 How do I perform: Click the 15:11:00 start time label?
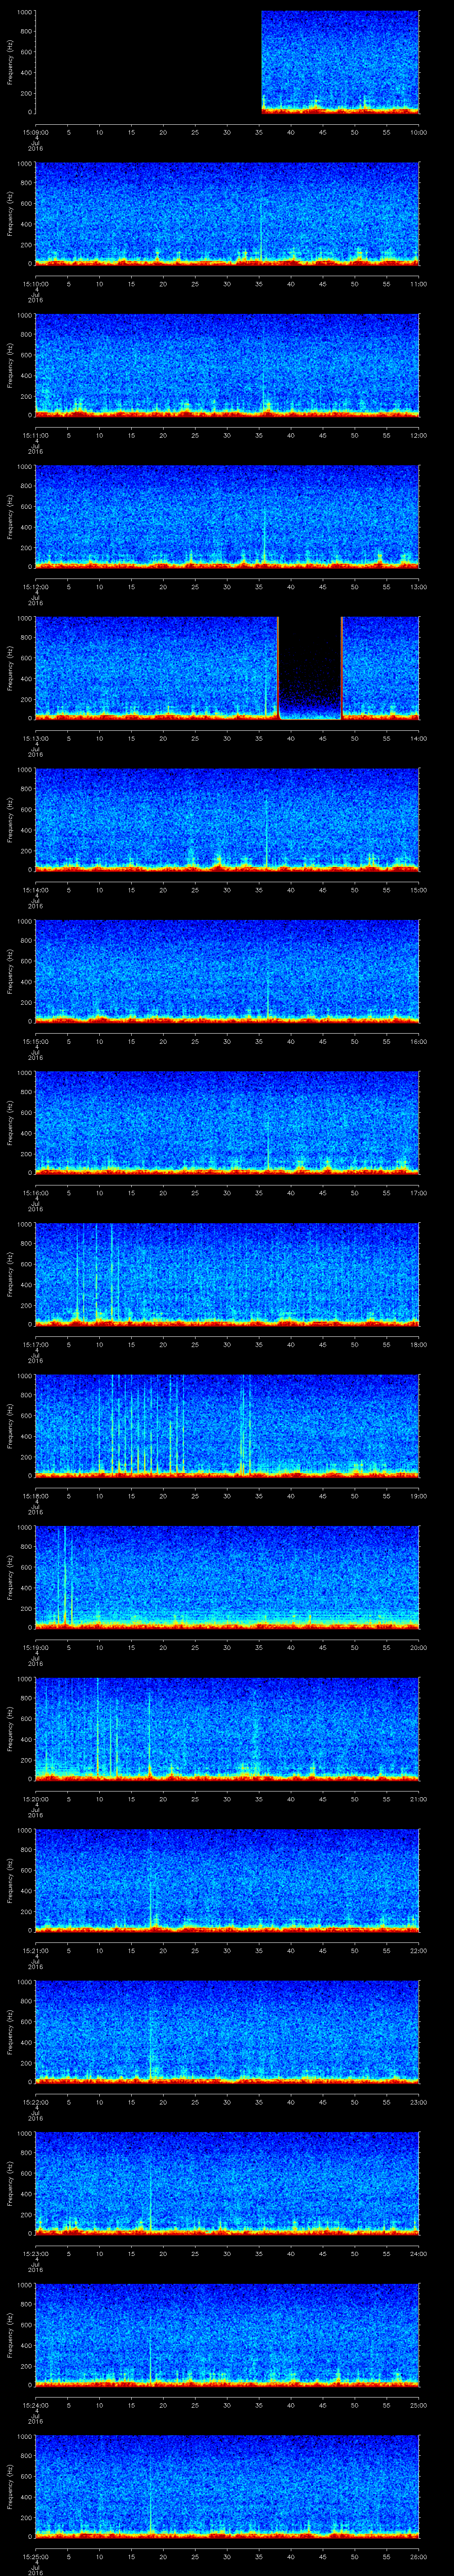click(35, 435)
